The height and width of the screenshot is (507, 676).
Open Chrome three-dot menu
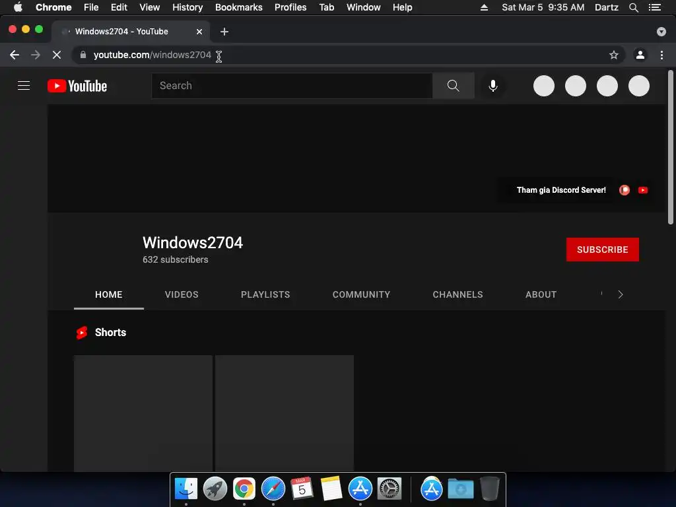tap(661, 55)
